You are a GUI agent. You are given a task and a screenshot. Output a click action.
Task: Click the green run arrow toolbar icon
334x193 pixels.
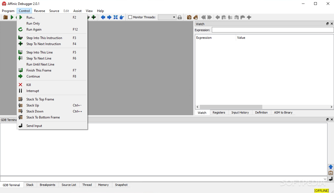point(12,17)
